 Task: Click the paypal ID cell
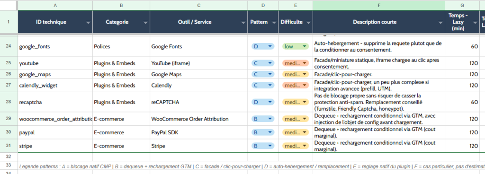click(x=55, y=132)
